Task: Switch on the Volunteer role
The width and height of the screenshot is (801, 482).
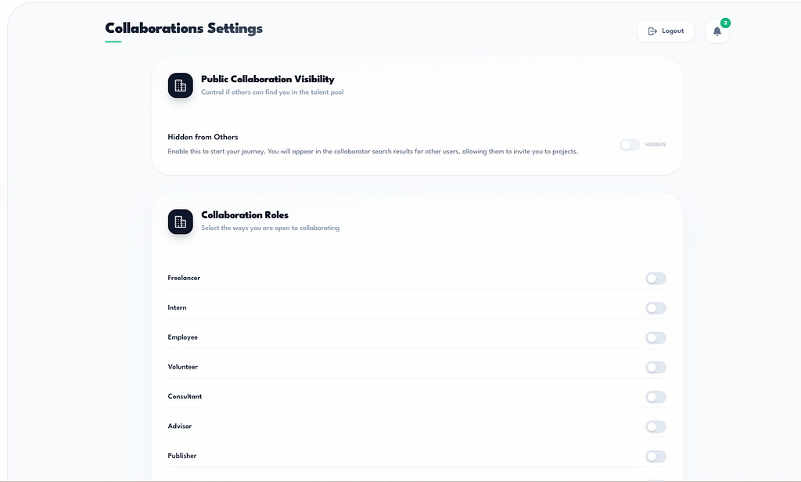Action: click(x=656, y=368)
